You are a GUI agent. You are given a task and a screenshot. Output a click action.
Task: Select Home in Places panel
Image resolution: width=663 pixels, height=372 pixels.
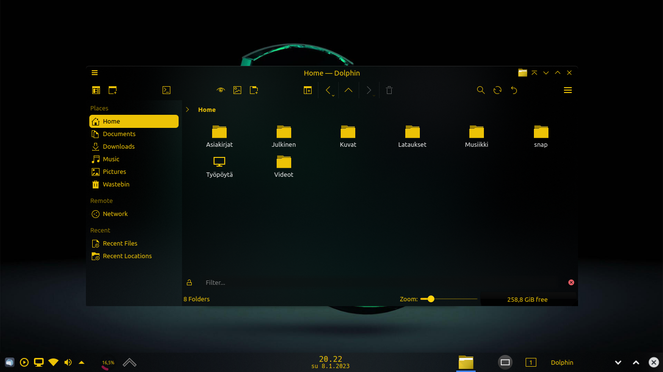(x=134, y=122)
